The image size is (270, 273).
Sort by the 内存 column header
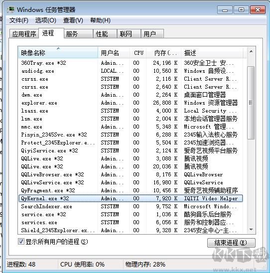164,53
